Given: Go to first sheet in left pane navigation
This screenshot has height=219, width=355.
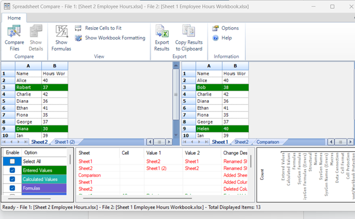Looking at the screenshot, I should tap(4, 142).
